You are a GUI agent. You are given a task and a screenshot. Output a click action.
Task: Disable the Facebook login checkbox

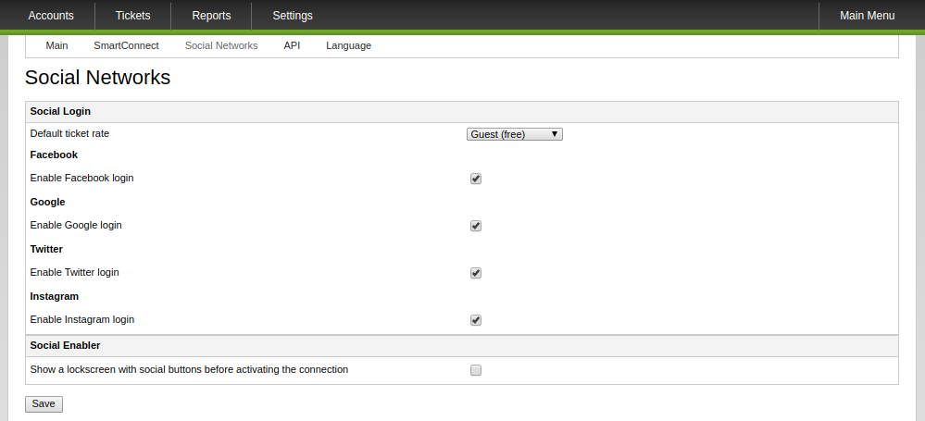[476, 179]
